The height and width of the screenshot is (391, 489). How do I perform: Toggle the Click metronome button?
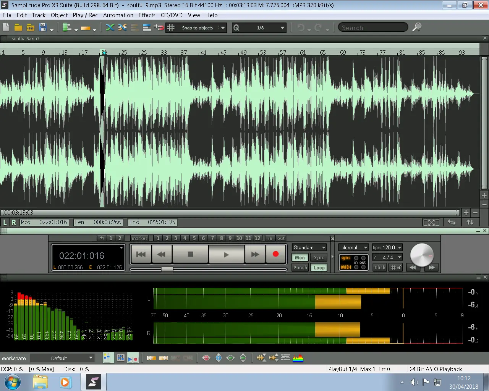click(380, 268)
